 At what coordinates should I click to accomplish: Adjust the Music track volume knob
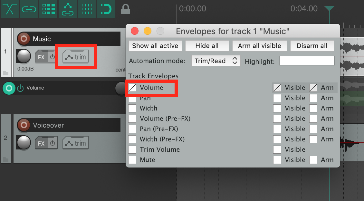tap(24, 56)
